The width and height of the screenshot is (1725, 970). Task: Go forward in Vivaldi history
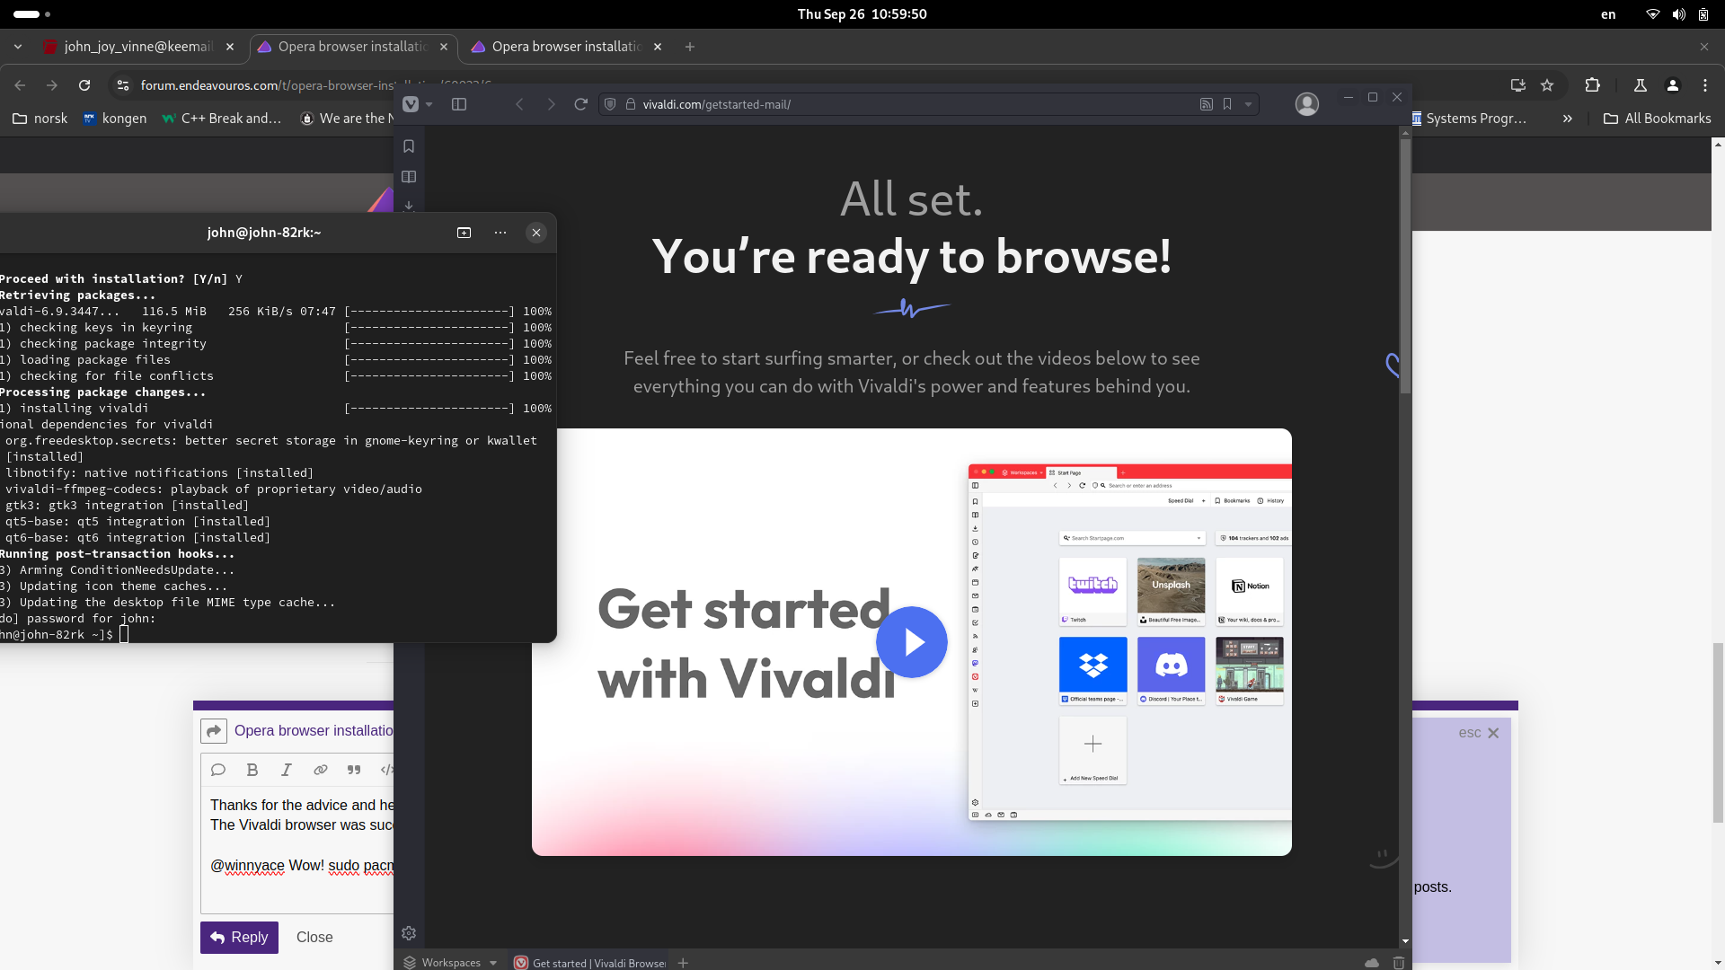pos(551,104)
